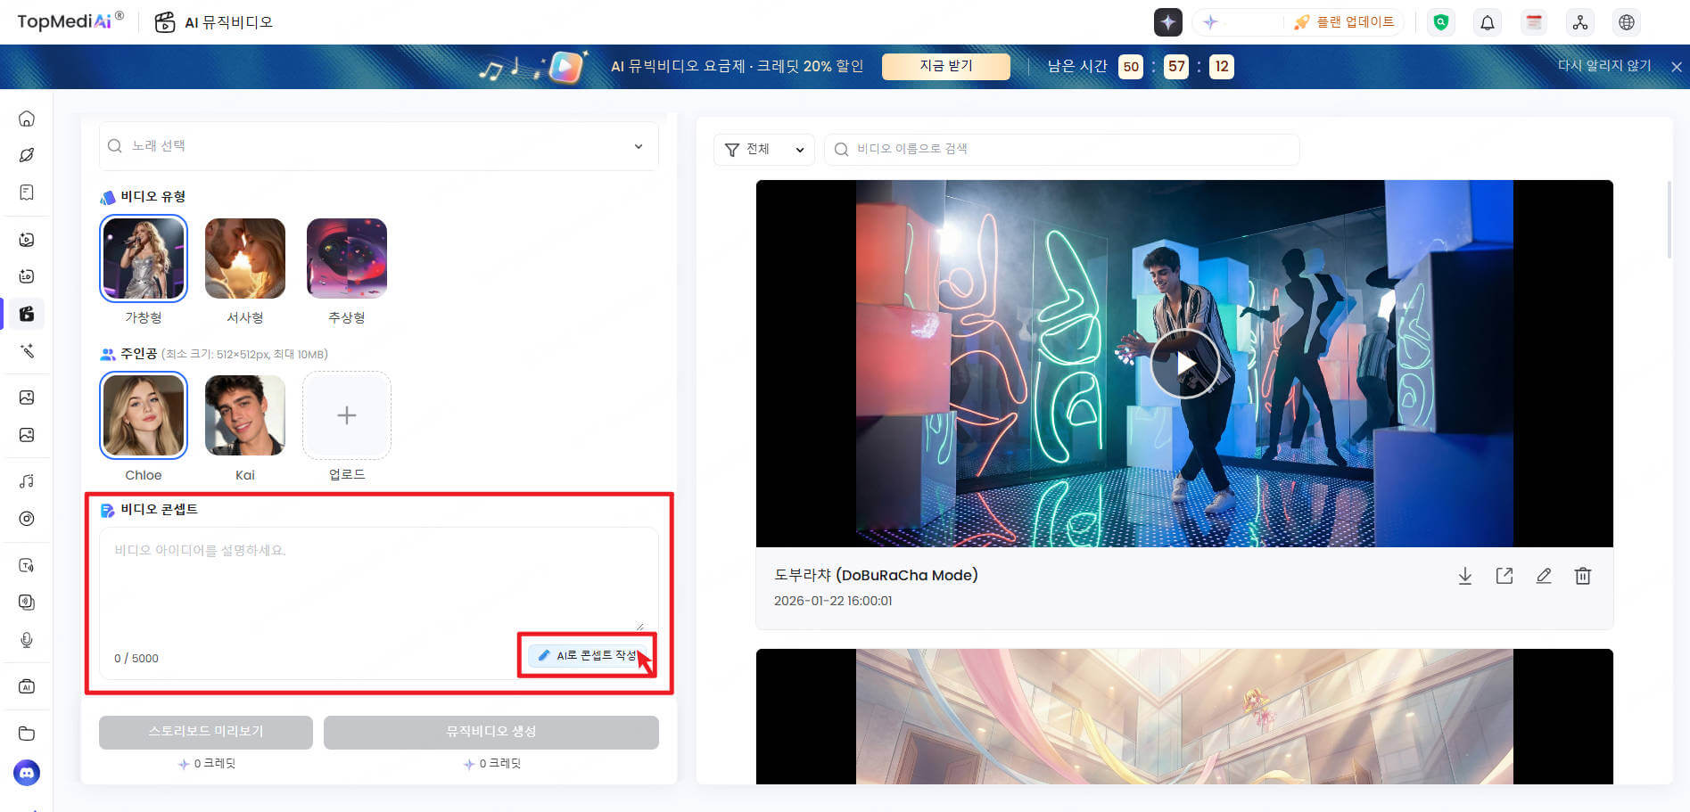This screenshot has width=1690, height=812.
Task: Delete the 도부라차 video with trash icon
Action: pyautogui.click(x=1582, y=576)
